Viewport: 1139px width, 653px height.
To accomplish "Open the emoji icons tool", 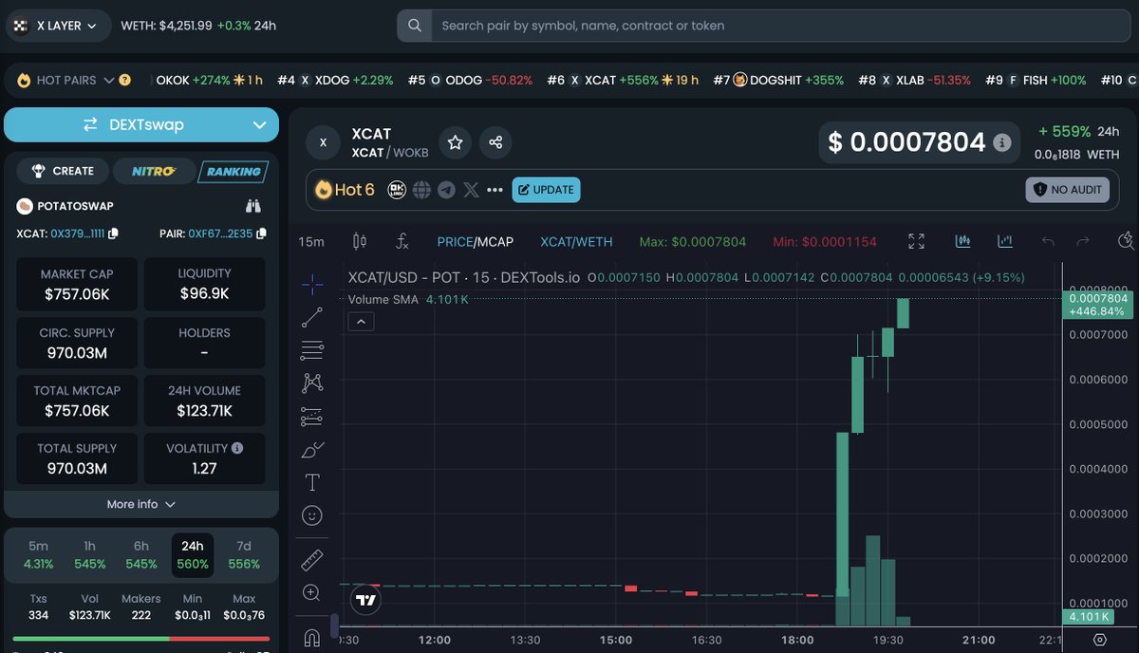I will 312,515.
